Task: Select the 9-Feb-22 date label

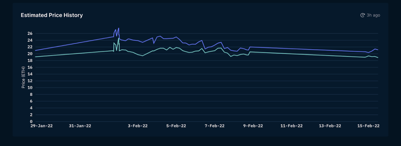Action: coord(253,126)
